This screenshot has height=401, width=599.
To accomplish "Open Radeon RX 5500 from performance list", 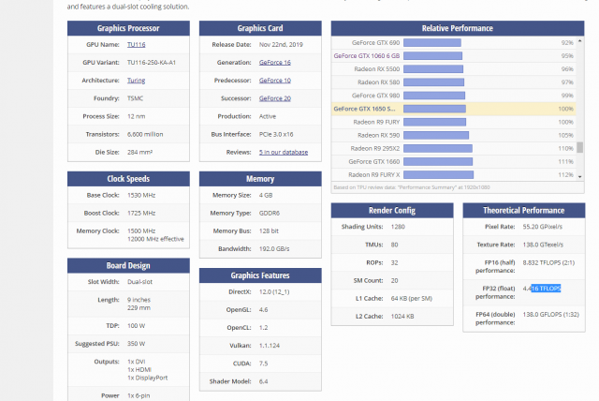I will tap(375, 69).
